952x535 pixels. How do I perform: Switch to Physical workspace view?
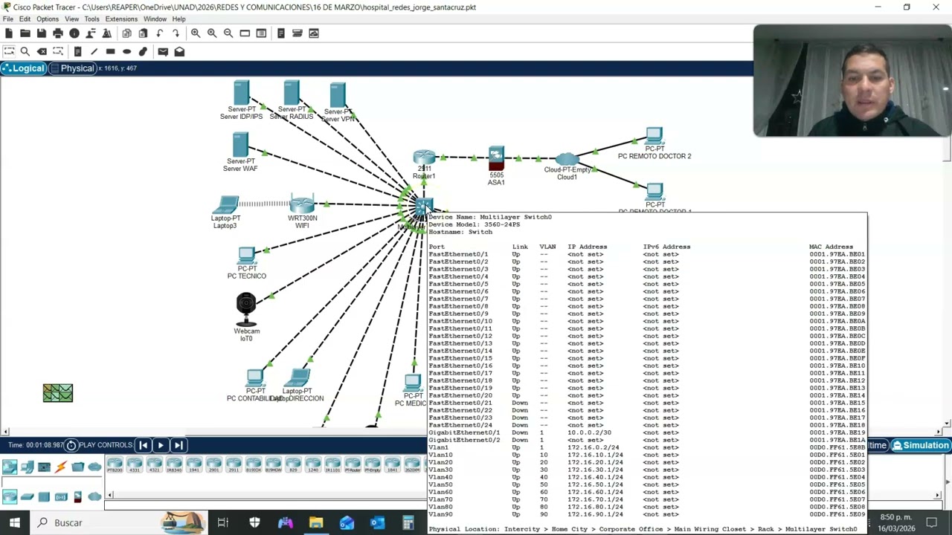(72, 68)
